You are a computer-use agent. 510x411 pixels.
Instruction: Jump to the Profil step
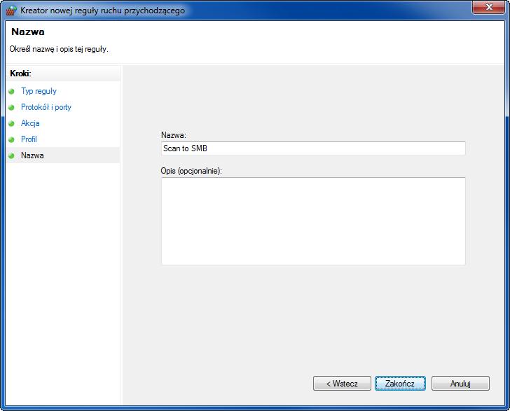[29, 139]
